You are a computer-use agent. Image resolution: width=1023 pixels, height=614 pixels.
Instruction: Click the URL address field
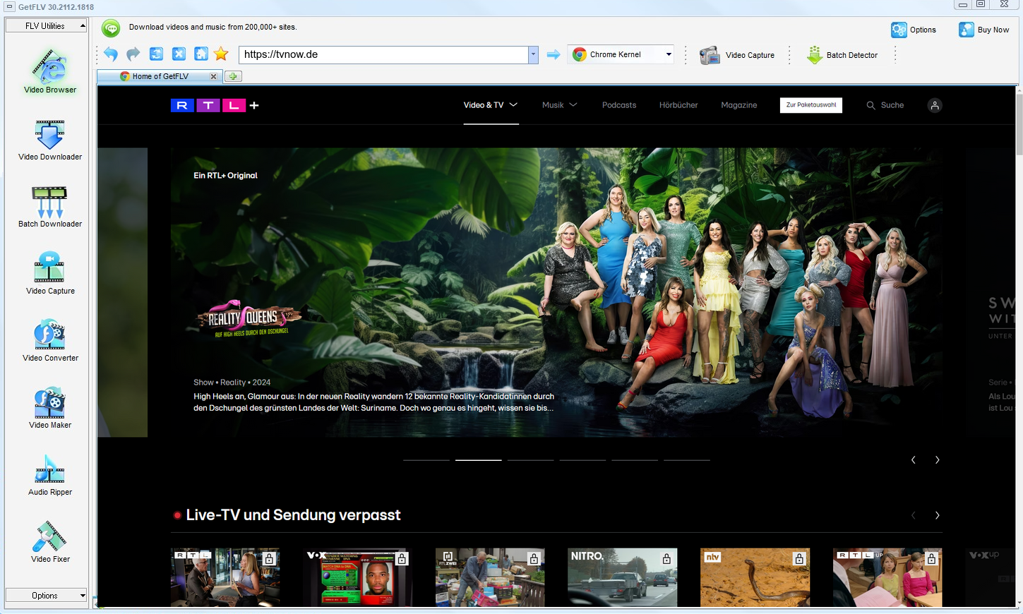click(x=384, y=54)
